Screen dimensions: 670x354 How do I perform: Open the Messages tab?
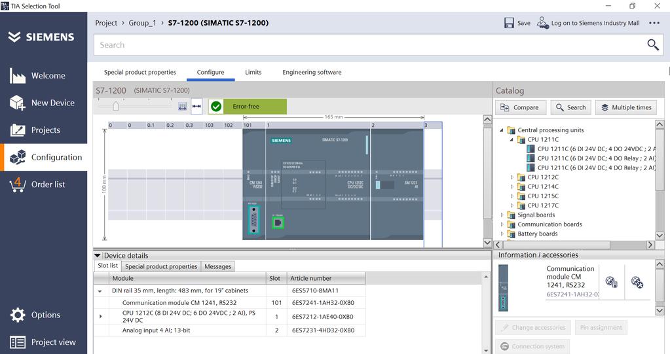(217, 266)
